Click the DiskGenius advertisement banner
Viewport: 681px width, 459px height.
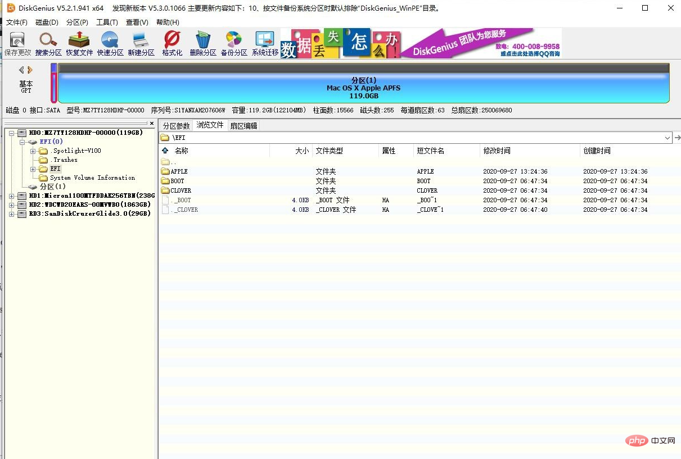421,44
